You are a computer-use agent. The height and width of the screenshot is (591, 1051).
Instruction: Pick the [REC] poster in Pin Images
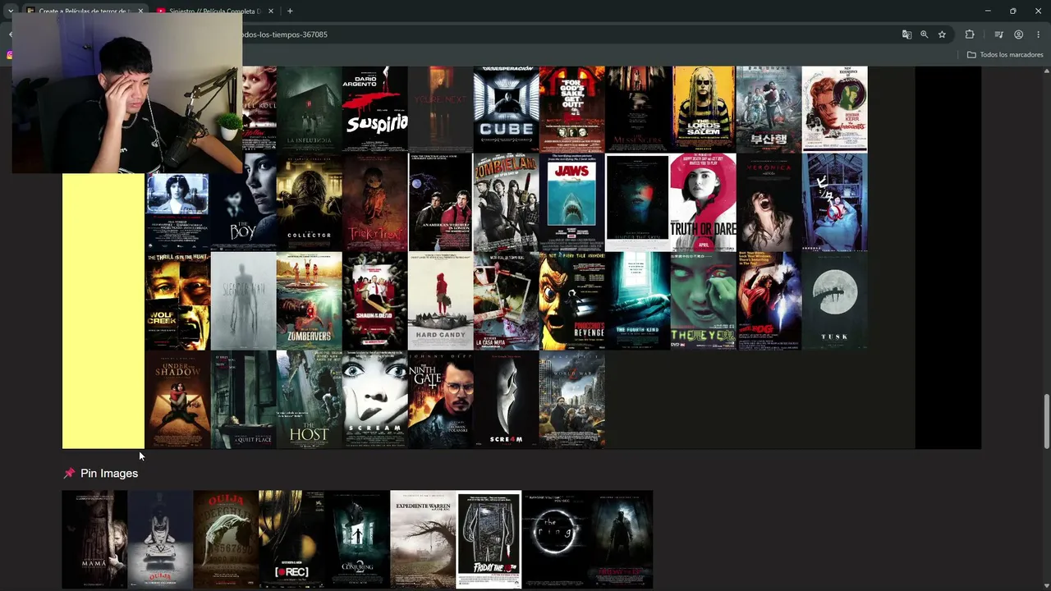pos(291,539)
